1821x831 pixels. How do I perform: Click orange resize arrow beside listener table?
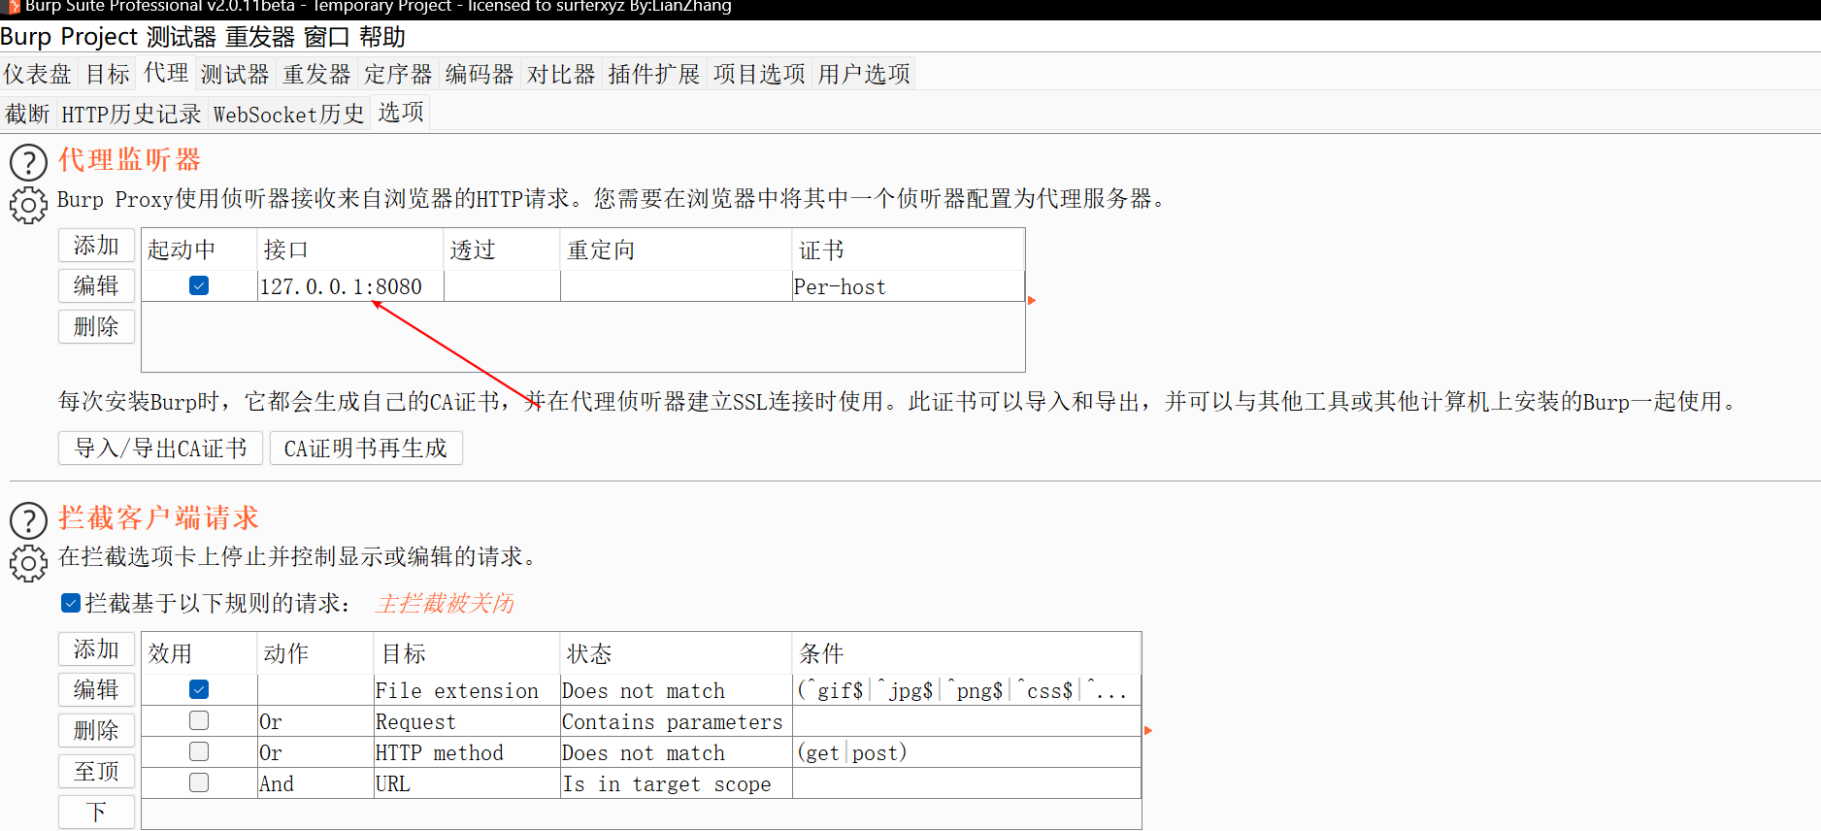[x=1032, y=300]
